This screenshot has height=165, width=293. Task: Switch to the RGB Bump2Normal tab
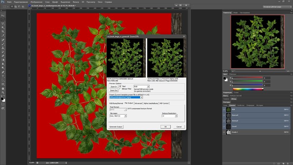coord(116,103)
